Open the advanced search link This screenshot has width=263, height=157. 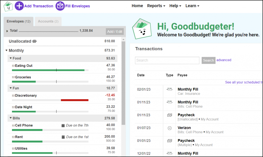tap(224, 60)
